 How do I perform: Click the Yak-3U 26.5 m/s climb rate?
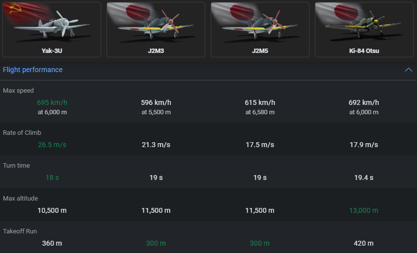(52, 145)
